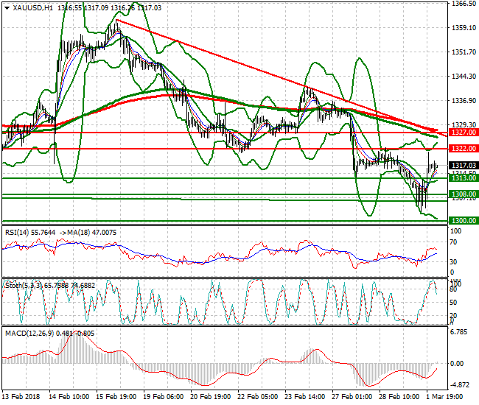Click the 27 Feb 01:00 time label
The height and width of the screenshot is (405, 479).
[352, 397]
